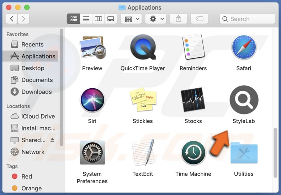281x195 pixels.
Task: Switch to gallery view
Action: tap(111, 19)
